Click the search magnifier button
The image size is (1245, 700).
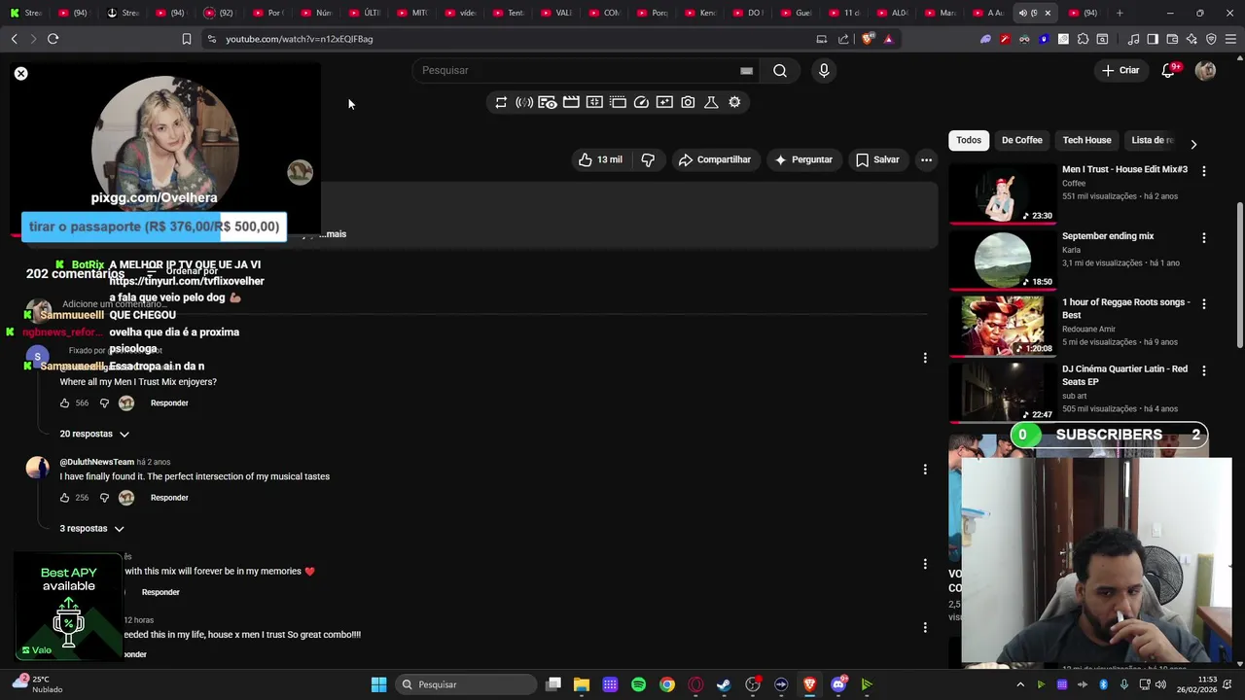click(x=780, y=70)
